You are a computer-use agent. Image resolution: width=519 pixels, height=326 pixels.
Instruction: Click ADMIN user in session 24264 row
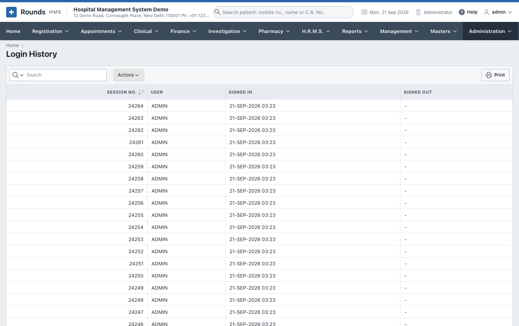pos(160,106)
